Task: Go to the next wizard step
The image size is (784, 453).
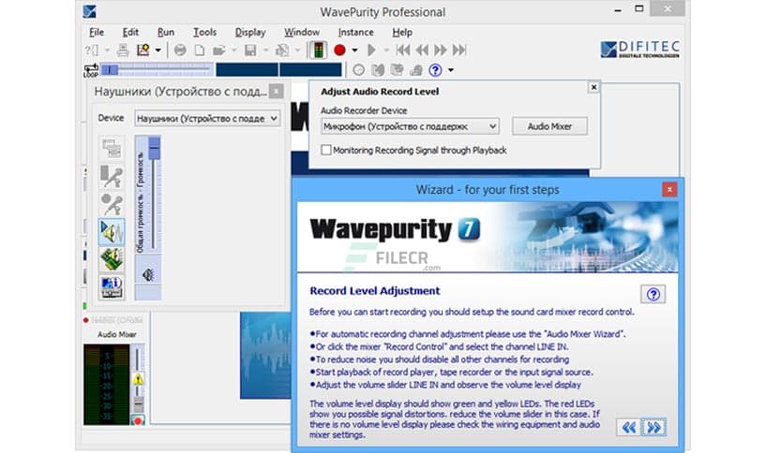Action: pyautogui.click(x=654, y=428)
